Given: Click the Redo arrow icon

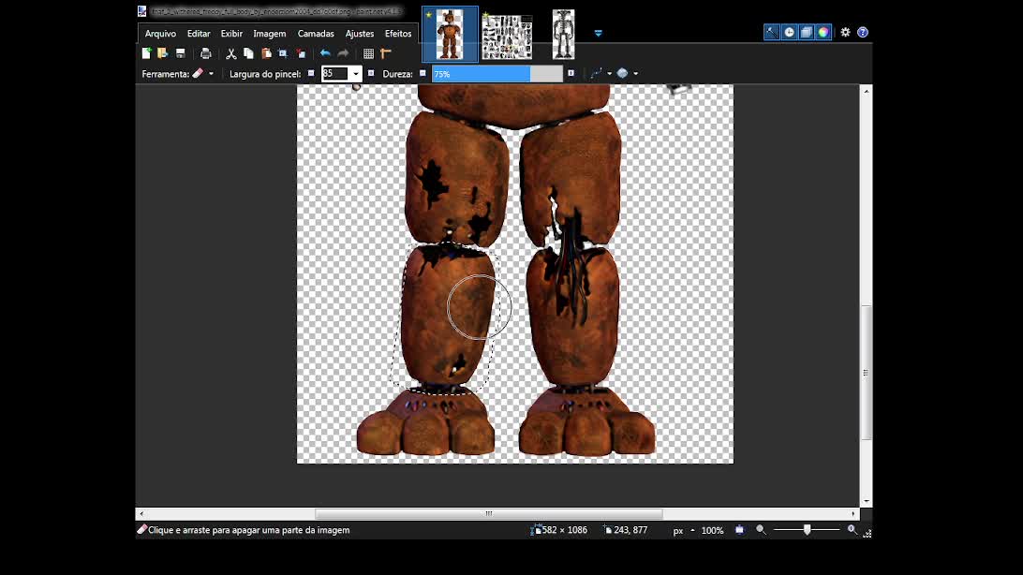Looking at the screenshot, I should point(343,53).
